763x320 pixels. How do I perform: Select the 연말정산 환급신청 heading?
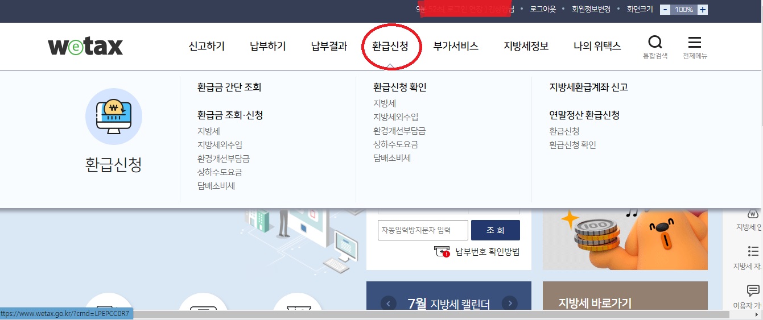point(584,115)
